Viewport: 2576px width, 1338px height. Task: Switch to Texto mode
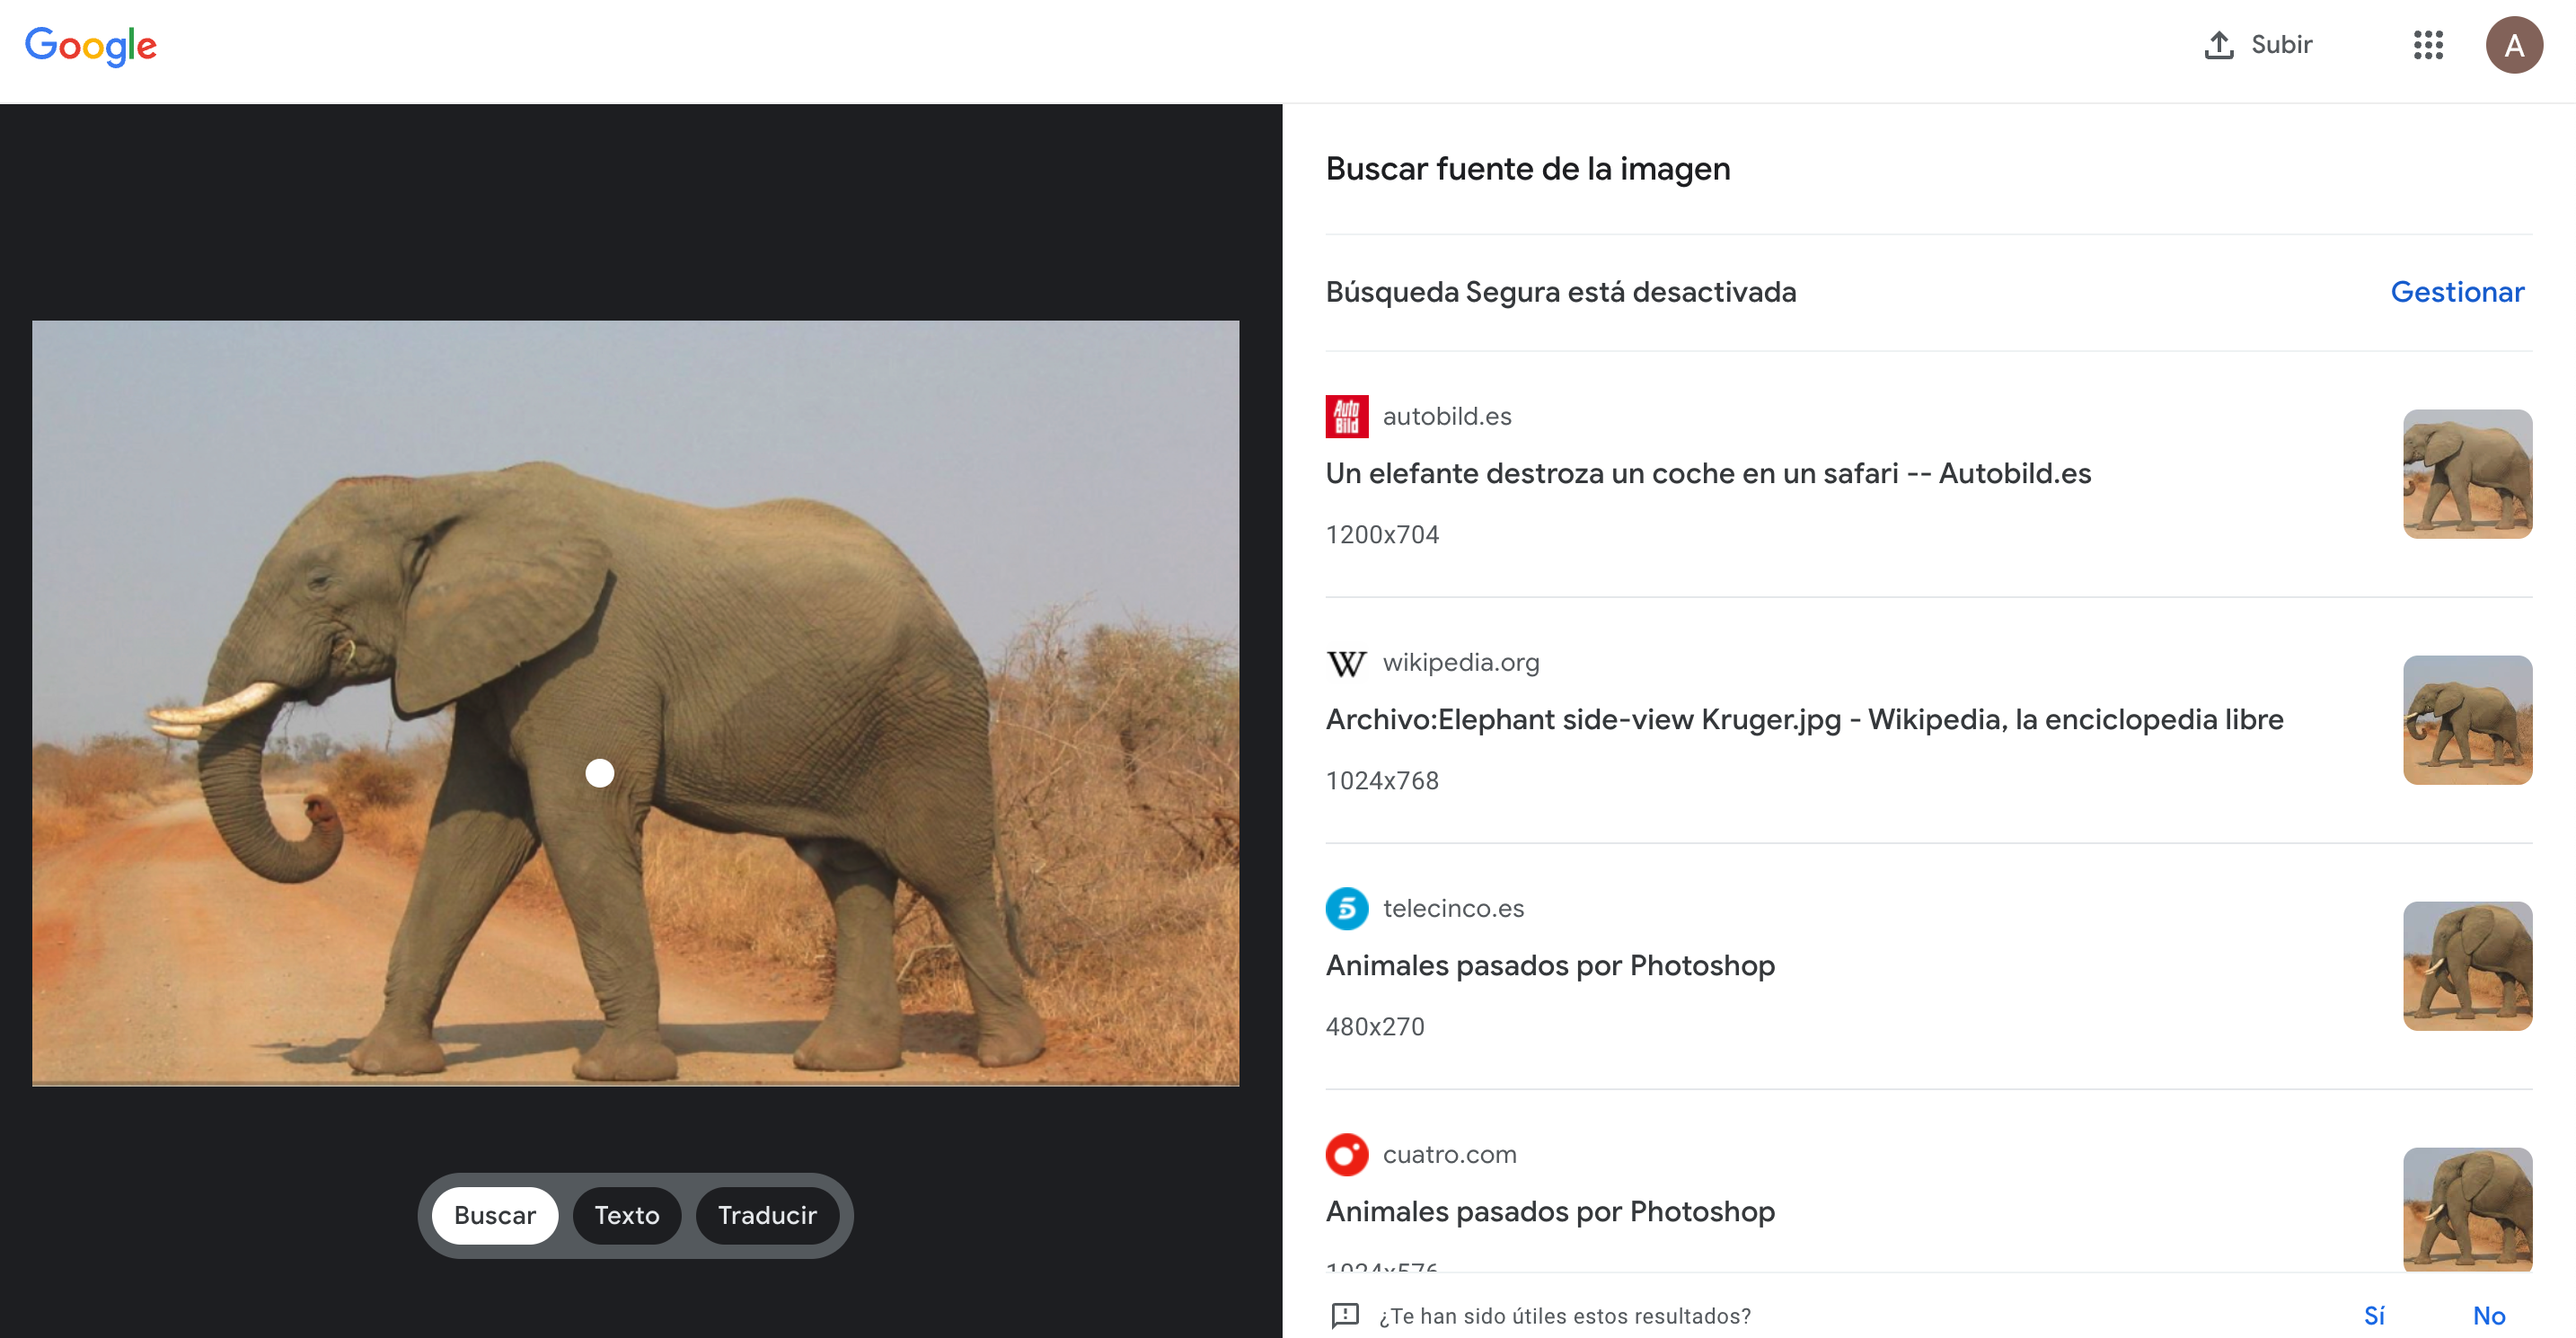(626, 1215)
